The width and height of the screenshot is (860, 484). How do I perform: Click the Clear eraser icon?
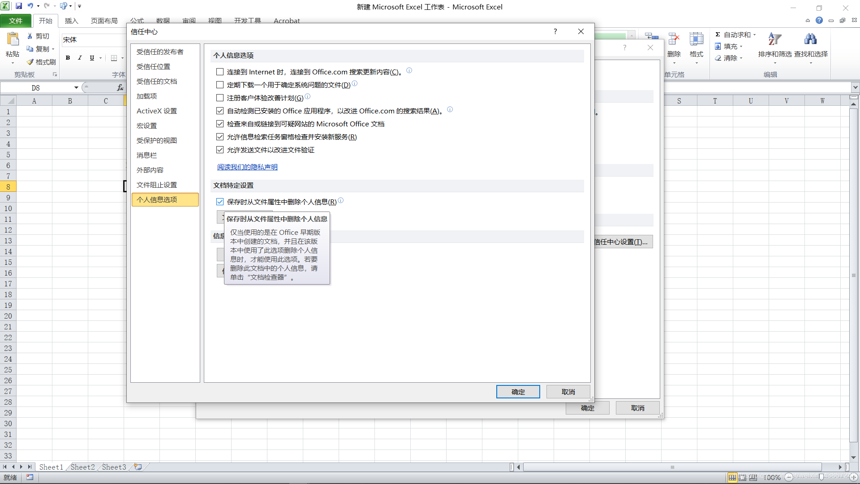point(718,58)
